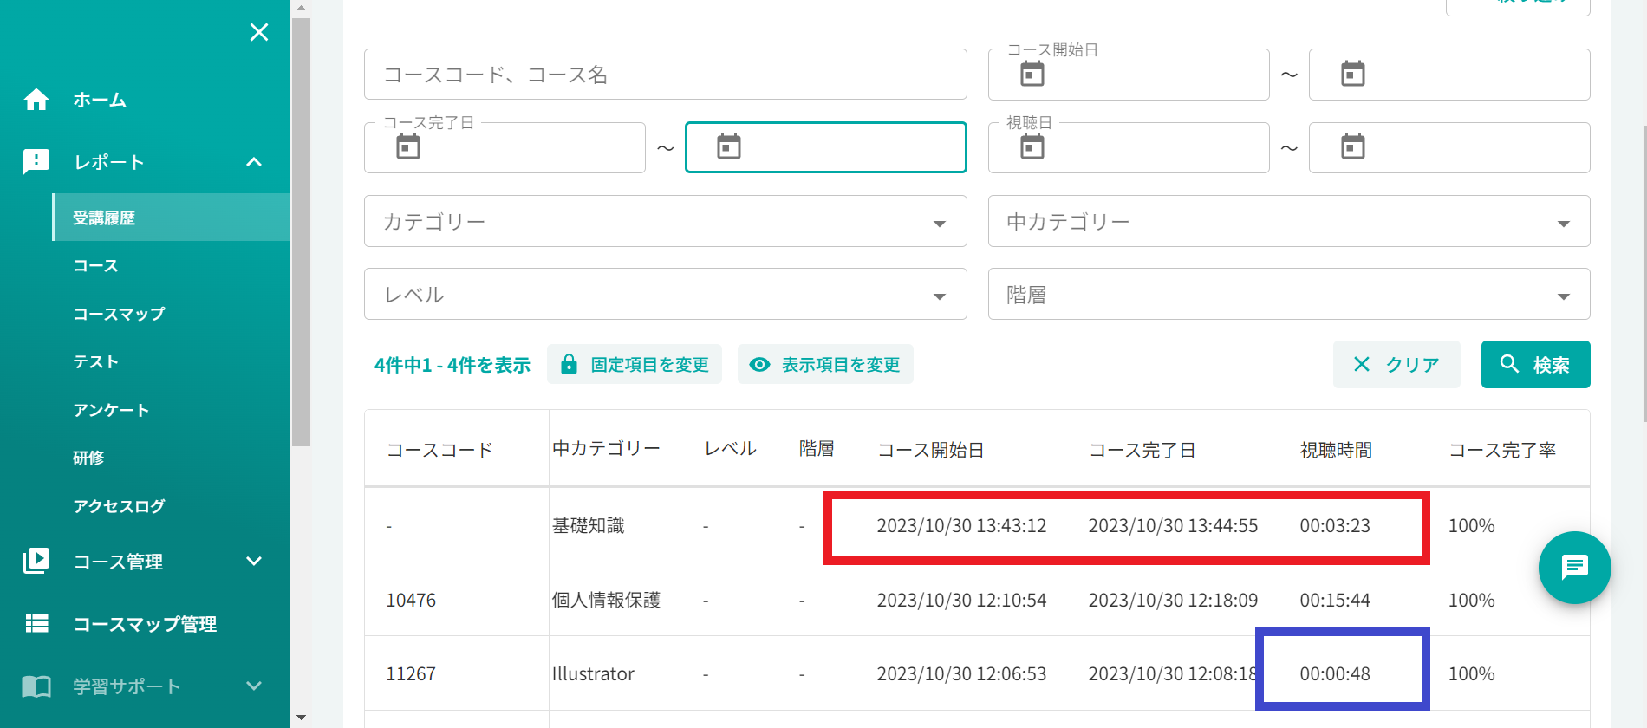Image resolution: width=1647 pixels, height=728 pixels.
Task: Open calendar for 視聴日 start
Action: tap(1032, 146)
